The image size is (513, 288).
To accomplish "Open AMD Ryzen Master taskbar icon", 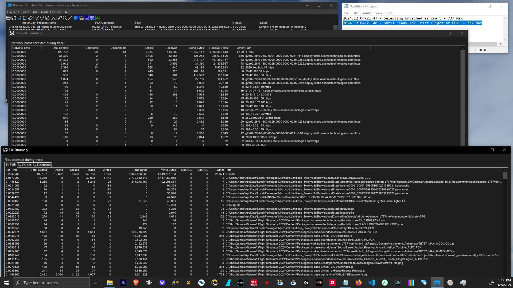I will (319, 283).
